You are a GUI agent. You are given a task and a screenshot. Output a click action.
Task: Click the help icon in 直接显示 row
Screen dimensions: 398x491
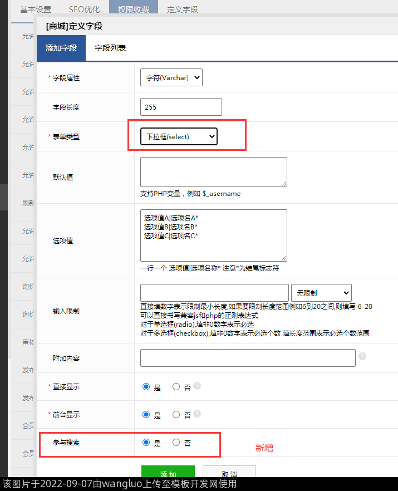197,386
